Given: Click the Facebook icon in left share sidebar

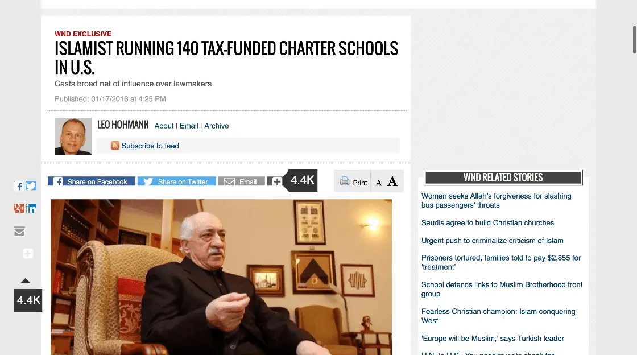Looking at the screenshot, I should (x=19, y=186).
